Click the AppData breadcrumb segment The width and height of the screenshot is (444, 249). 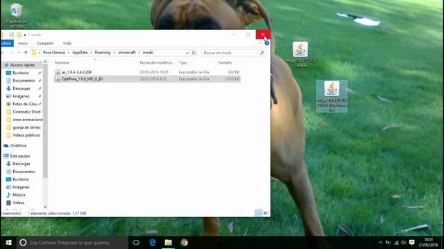click(80, 53)
